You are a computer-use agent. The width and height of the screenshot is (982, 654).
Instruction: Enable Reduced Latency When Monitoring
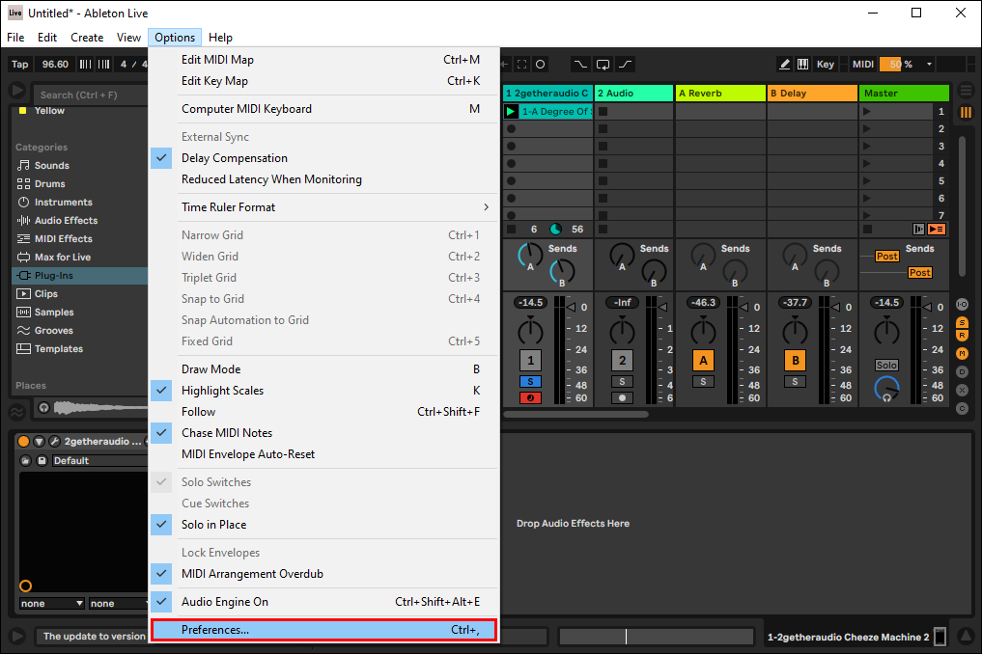(323, 179)
